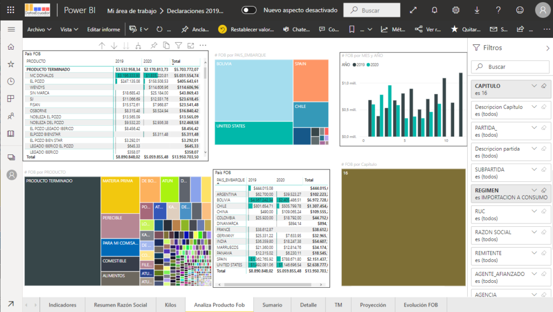Click the Filtros pane Buscar field
The width and height of the screenshot is (553, 312).
point(510,66)
